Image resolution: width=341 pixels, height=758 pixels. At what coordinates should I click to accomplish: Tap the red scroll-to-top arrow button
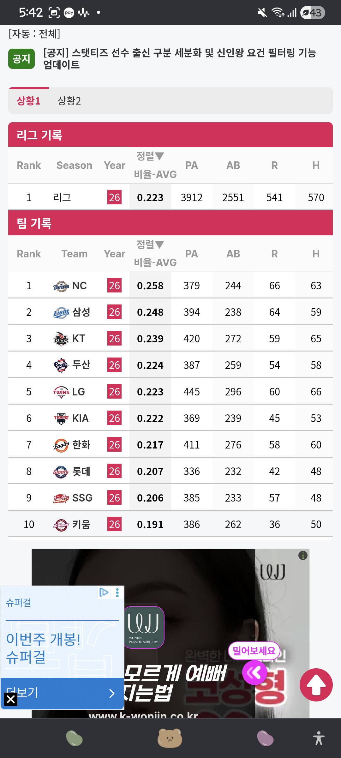pos(316,685)
